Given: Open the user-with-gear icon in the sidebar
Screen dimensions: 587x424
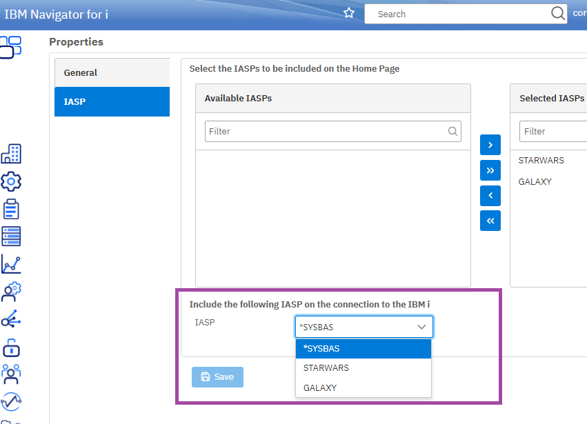Looking at the screenshot, I should coord(11,292).
